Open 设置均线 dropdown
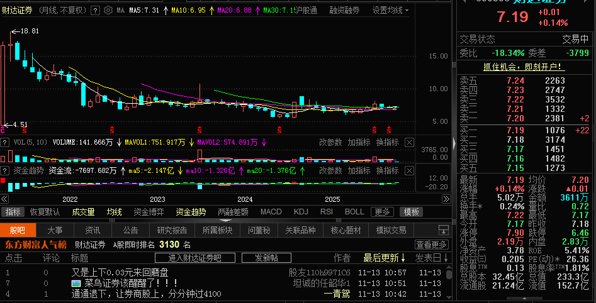The image size is (596, 303). click(x=390, y=10)
